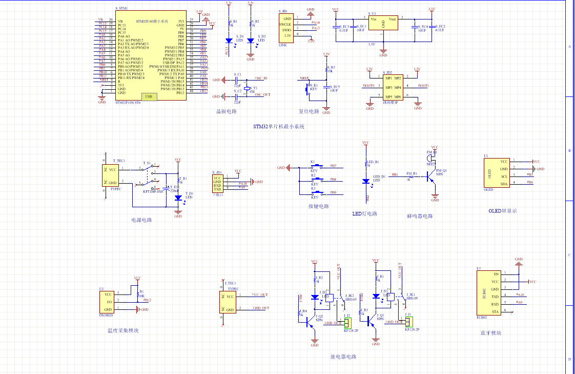Click the K1 push button on PB7
The height and width of the screenshot is (374, 575).
tap(317, 167)
